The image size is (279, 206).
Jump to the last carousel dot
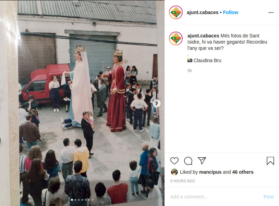[x=93, y=200]
